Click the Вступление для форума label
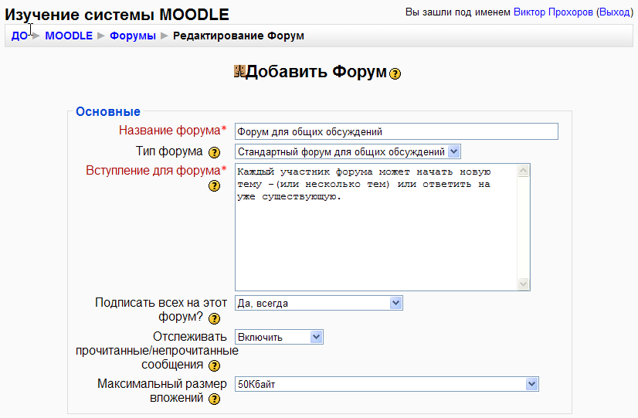 pyautogui.click(x=156, y=171)
